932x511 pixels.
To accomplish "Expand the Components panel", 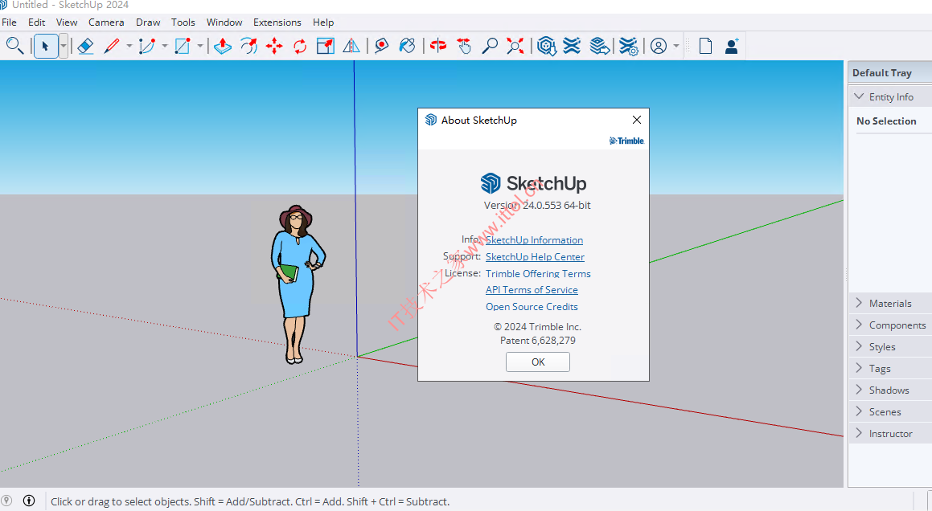I will click(x=890, y=325).
